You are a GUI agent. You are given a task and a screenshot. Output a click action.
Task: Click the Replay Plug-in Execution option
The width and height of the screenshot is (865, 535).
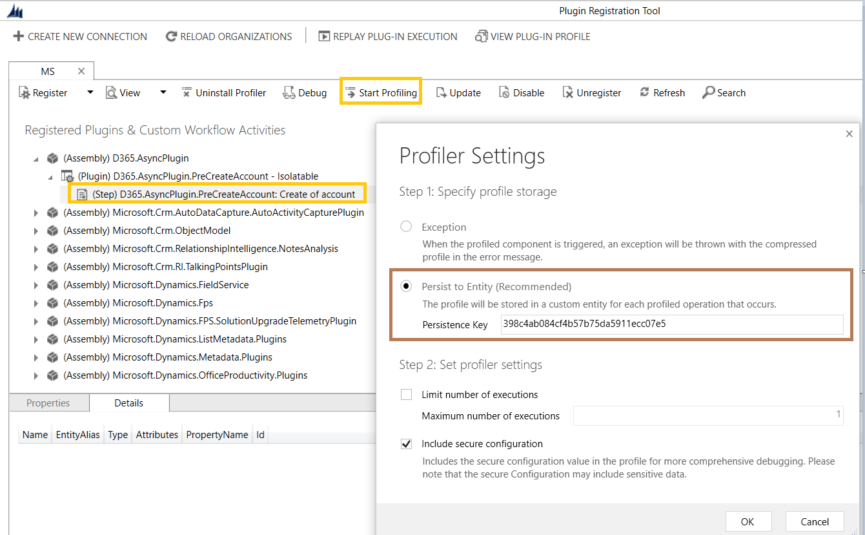pyautogui.click(x=387, y=36)
